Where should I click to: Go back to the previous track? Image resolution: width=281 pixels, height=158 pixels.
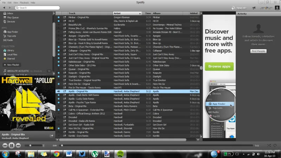click(x=5, y=145)
